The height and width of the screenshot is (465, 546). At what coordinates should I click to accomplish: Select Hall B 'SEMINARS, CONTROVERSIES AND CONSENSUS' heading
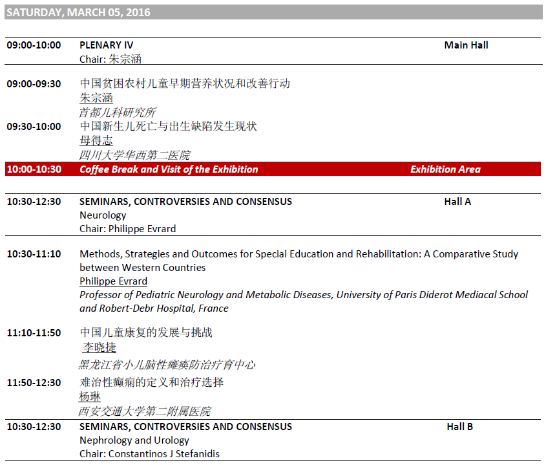pyautogui.click(x=186, y=427)
